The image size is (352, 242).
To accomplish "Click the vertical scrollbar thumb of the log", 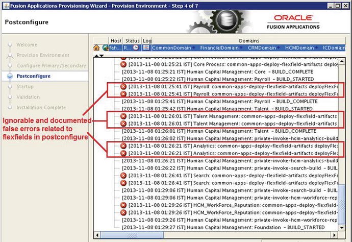I will click(341, 204).
